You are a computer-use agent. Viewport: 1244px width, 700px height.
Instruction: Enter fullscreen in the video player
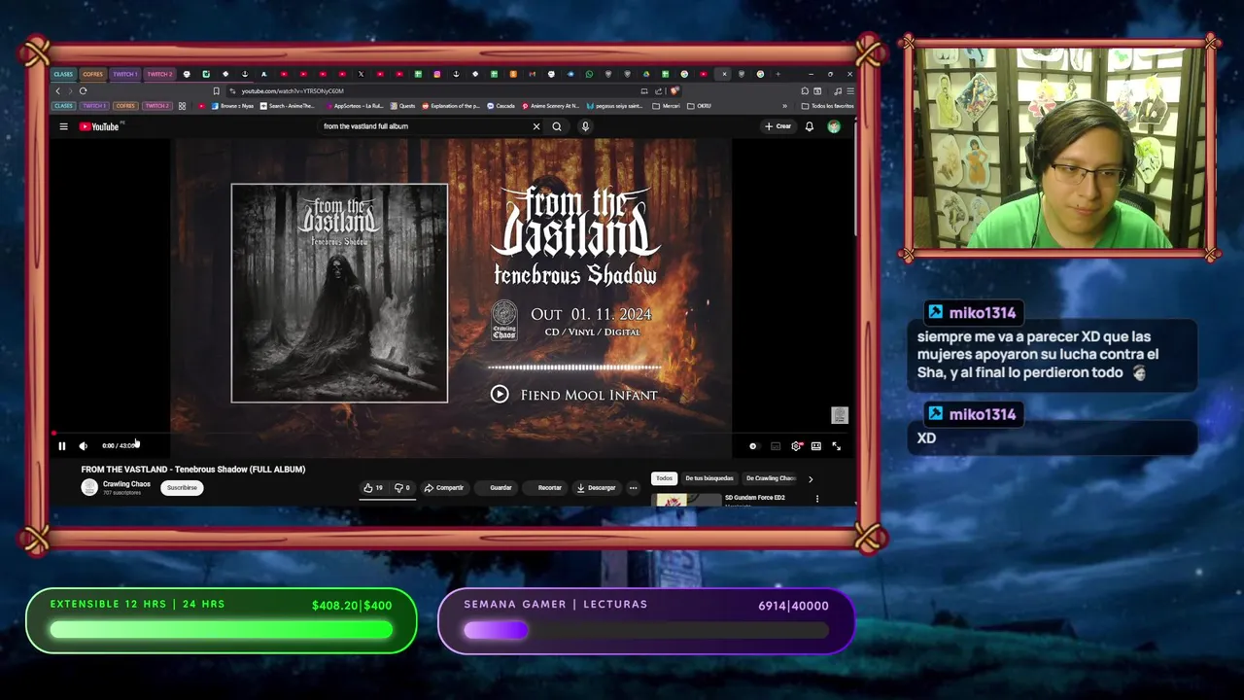[837, 446]
